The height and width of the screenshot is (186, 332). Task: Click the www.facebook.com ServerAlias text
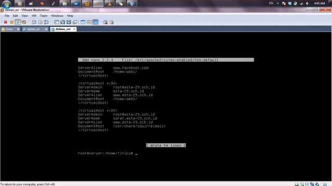click(131, 68)
